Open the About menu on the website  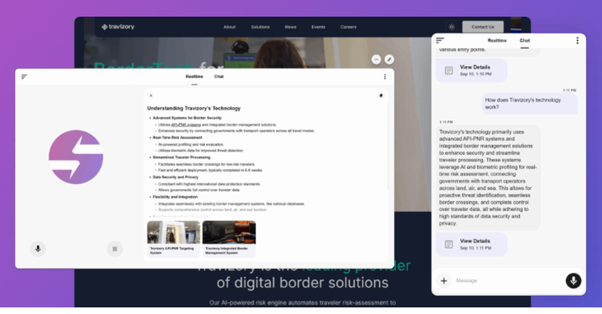pos(229,27)
